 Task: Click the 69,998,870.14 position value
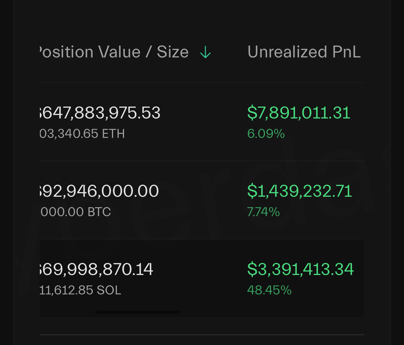pos(96,269)
